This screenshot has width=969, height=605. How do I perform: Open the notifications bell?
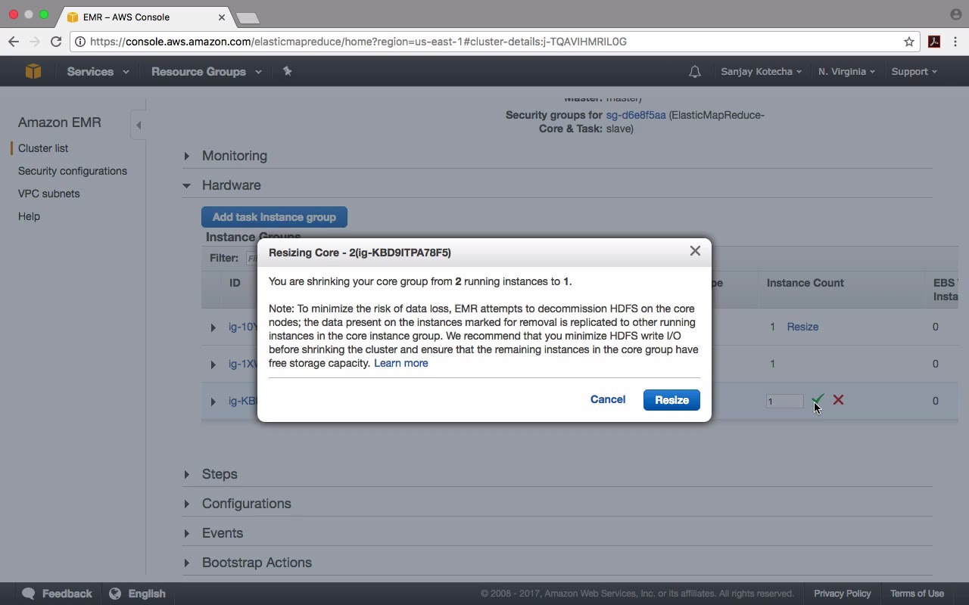pyautogui.click(x=694, y=72)
